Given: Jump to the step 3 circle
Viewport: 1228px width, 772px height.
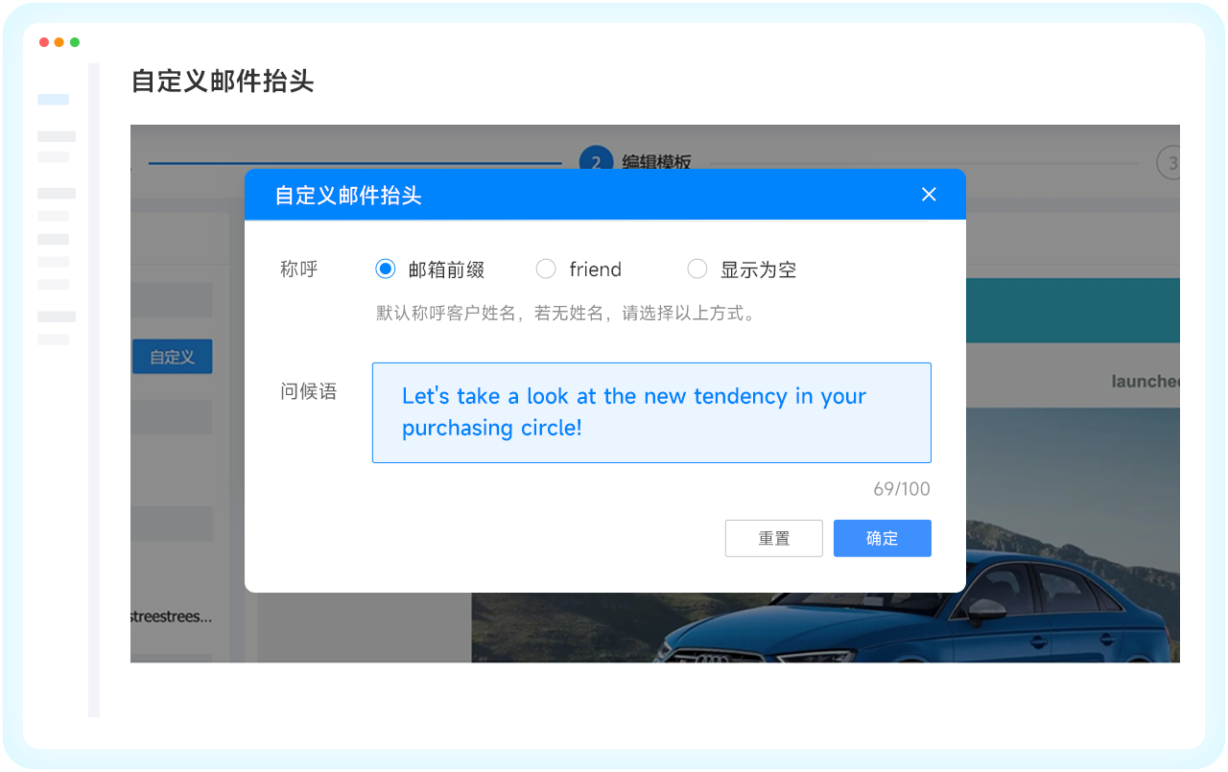Looking at the screenshot, I should [x=1169, y=163].
